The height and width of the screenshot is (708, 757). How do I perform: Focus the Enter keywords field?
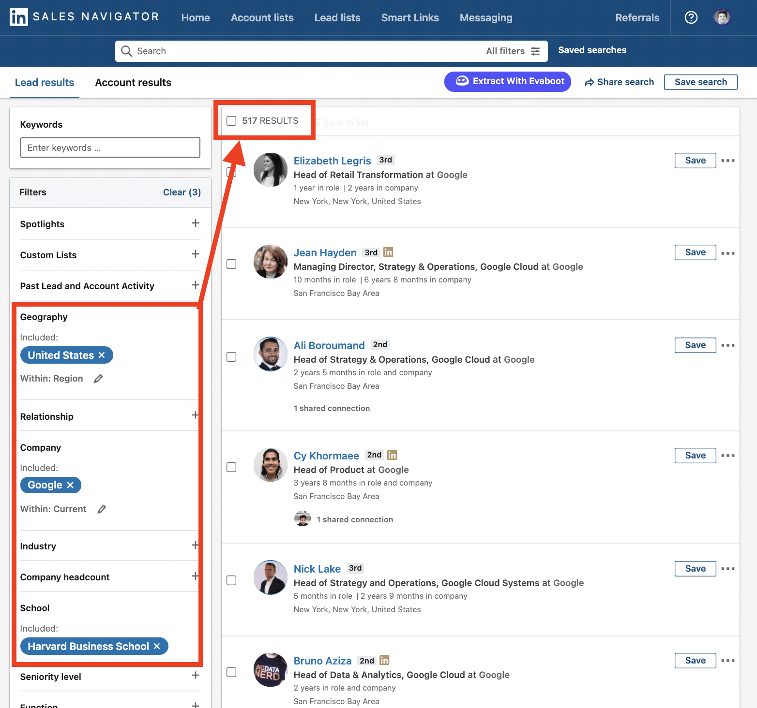coord(110,147)
